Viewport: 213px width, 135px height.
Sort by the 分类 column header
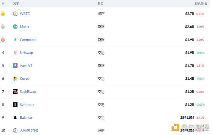[100, 4]
